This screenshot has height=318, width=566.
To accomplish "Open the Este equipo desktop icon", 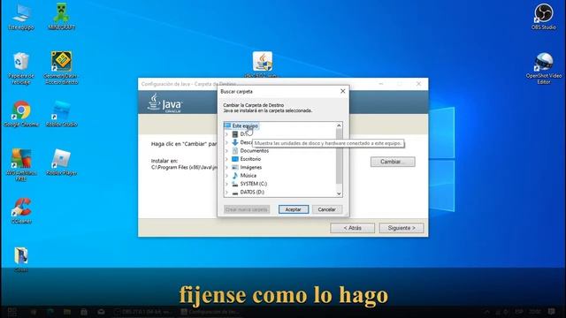I will tap(20, 17).
